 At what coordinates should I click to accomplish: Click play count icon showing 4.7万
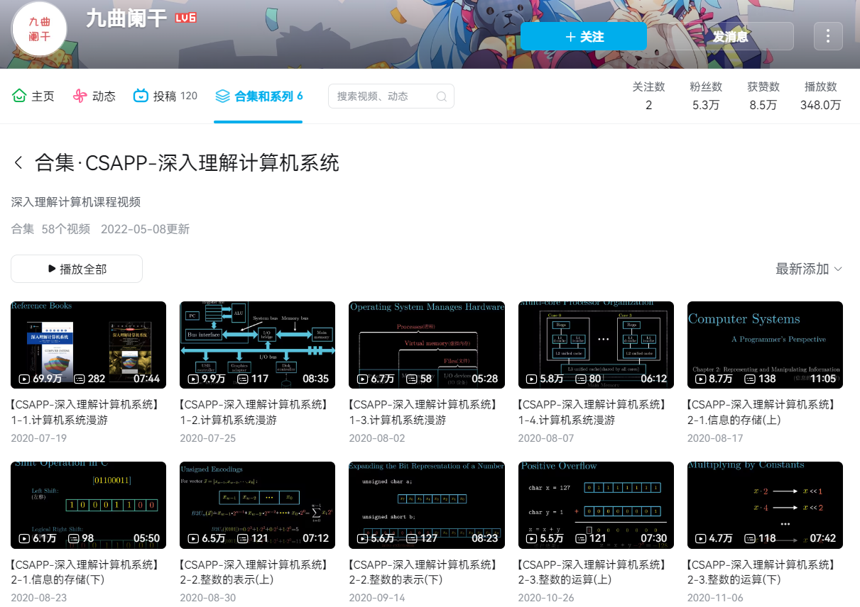coord(701,539)
